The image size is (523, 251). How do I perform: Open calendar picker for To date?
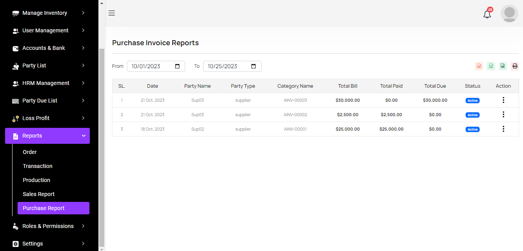tap(253, 66)
